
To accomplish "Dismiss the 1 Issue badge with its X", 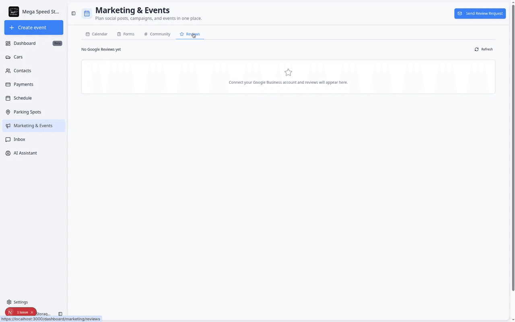I will coord(32,312).
